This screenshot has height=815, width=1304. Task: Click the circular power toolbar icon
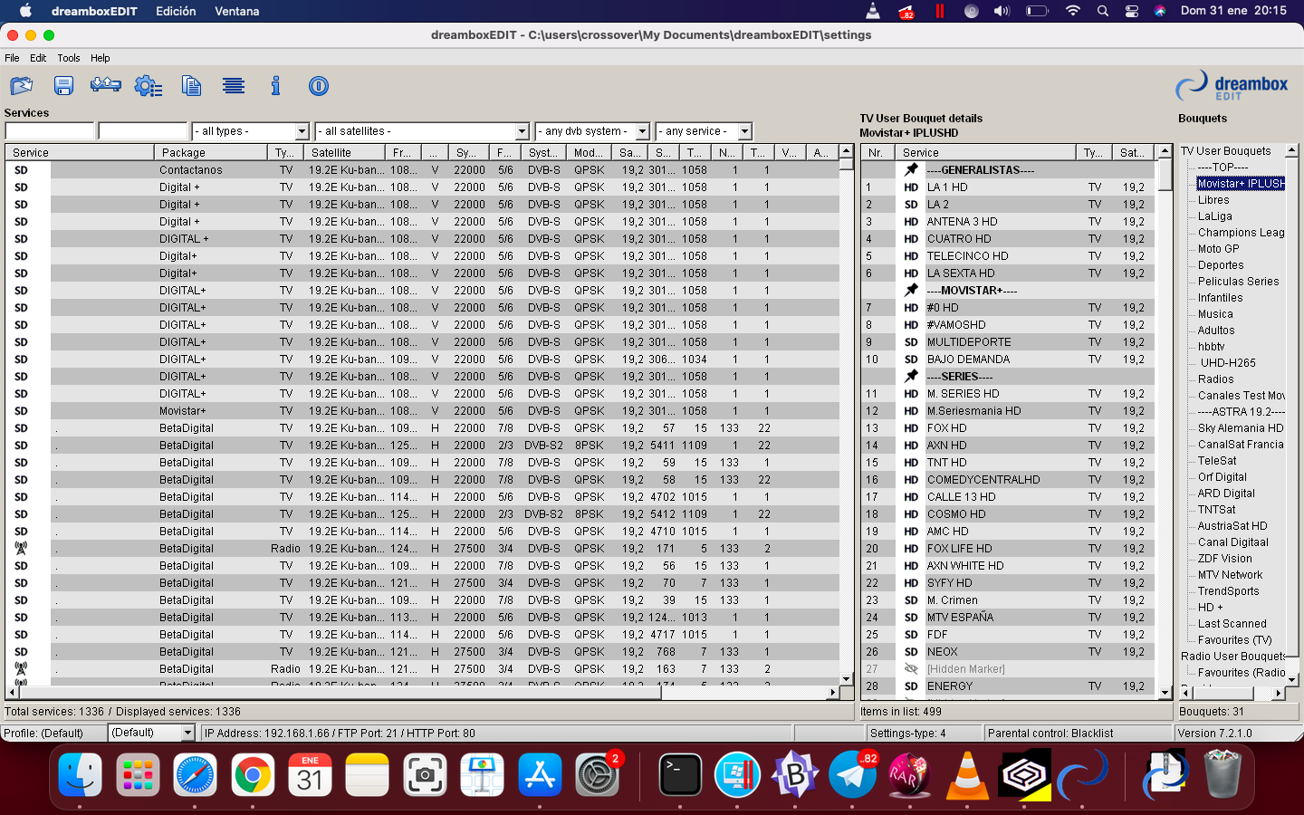[x=318, y=86]
